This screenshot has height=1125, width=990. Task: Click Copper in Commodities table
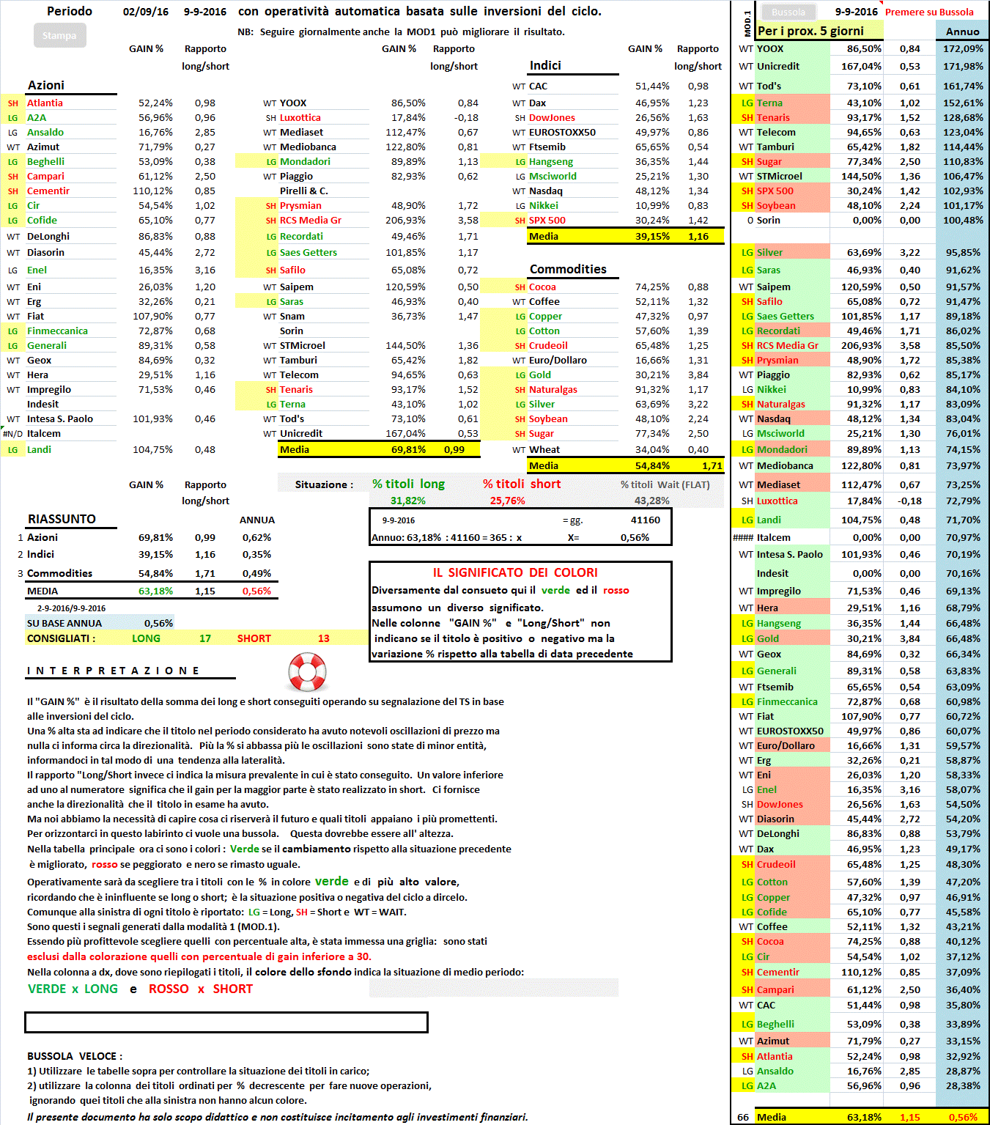(545, 316)
